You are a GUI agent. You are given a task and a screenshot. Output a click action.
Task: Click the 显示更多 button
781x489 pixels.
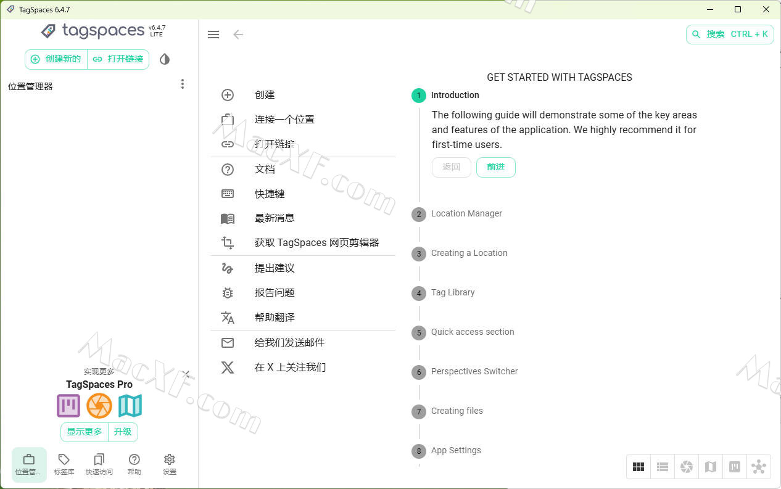point(85,432)
